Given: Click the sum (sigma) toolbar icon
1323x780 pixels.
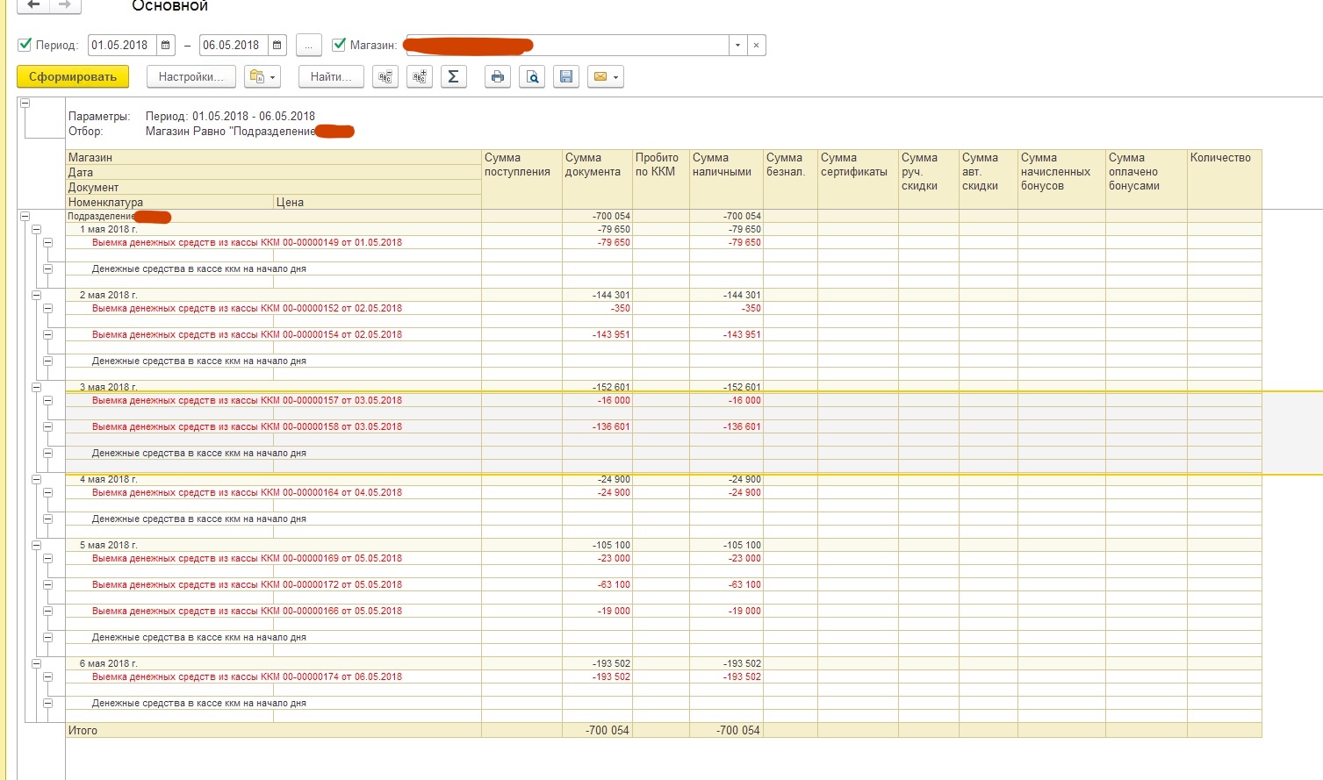Looking at the screenshot, I should [453, 77].
